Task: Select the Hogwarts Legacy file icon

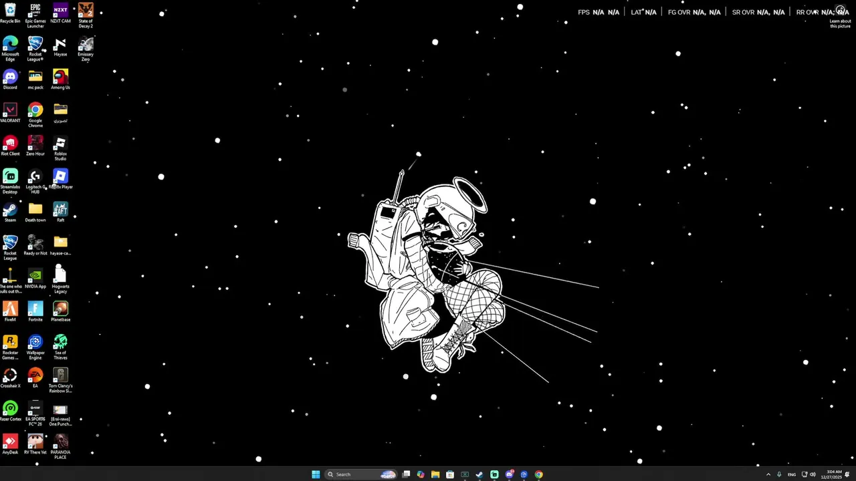Action: [x=60, y=279]
